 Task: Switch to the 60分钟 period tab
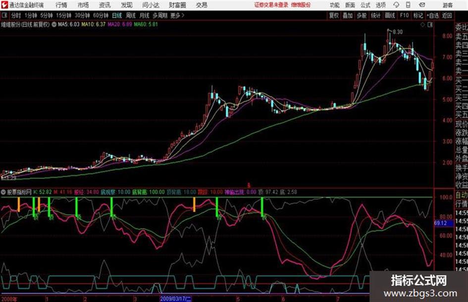coord(101,15)
